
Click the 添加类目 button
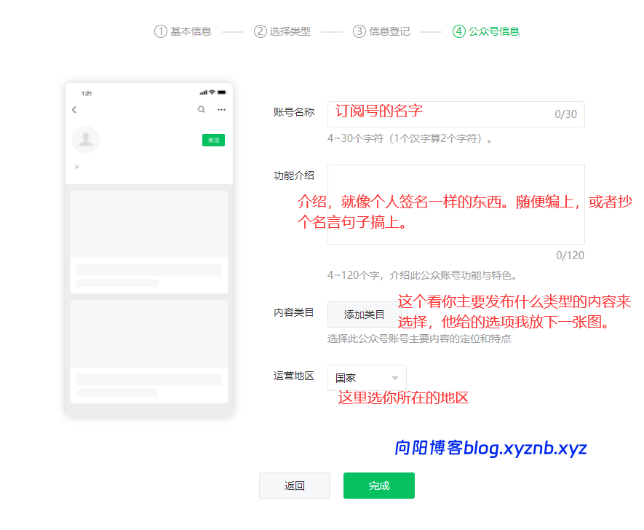coord(363,315)
